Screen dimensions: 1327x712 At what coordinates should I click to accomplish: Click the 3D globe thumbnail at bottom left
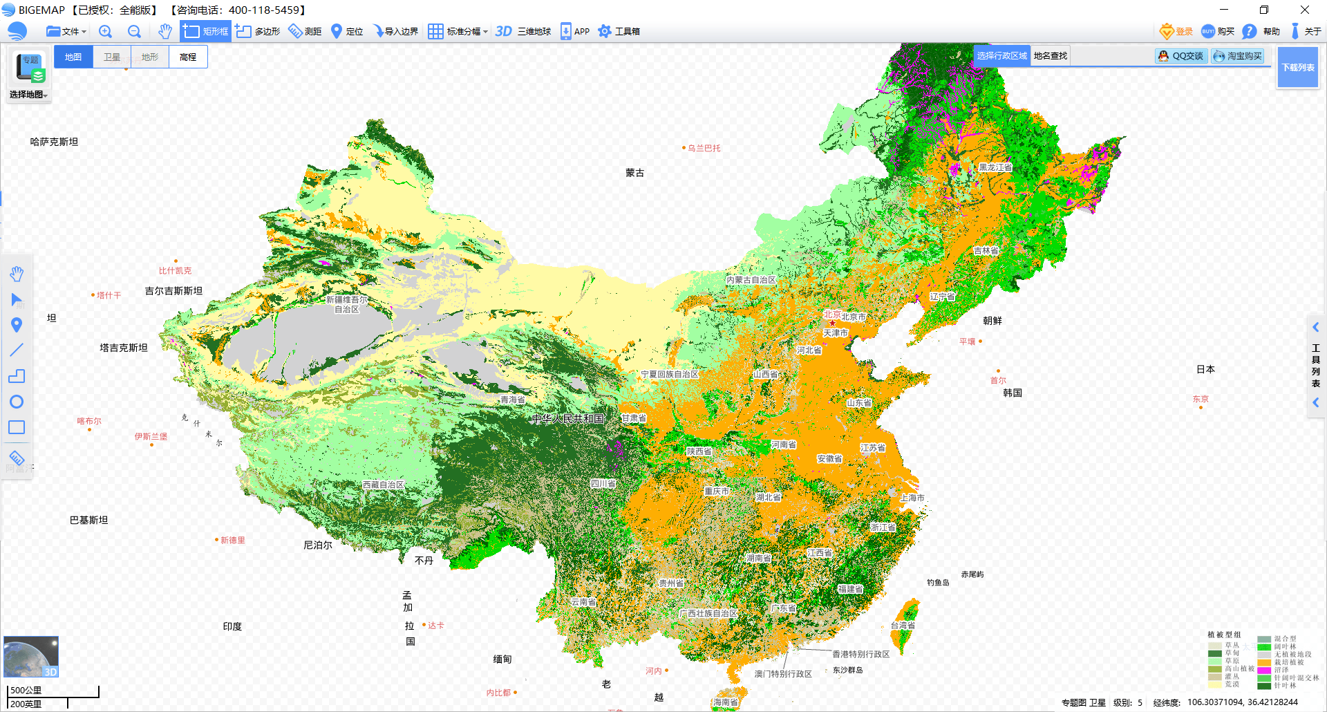click(x=31, y=657)
